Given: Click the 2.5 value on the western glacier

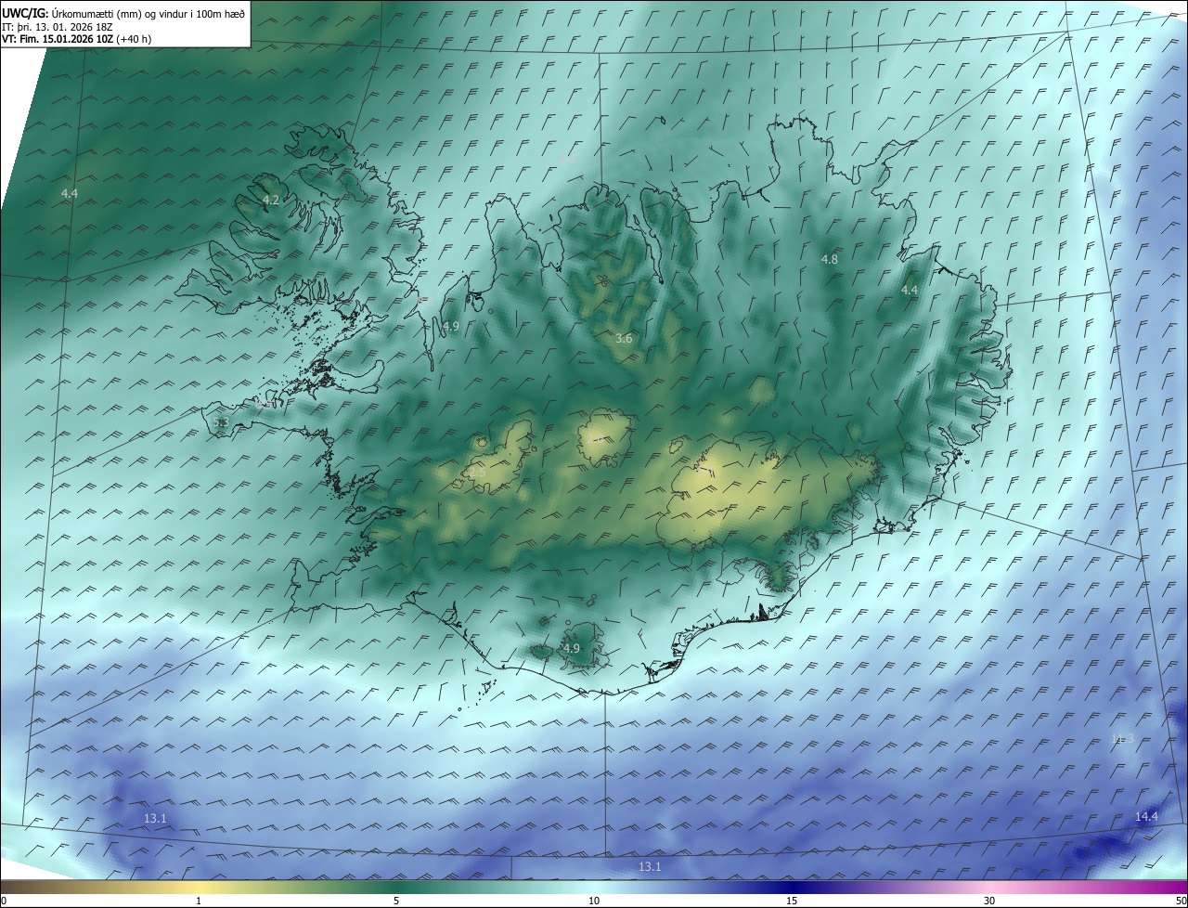Looking at the screenshot, I should pyautogui.click(x=477, y=473).
